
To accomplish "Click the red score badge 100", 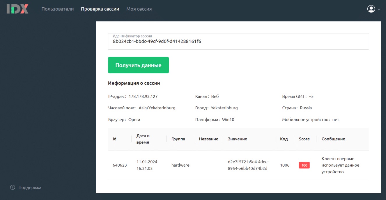I will tap(304, 165).
